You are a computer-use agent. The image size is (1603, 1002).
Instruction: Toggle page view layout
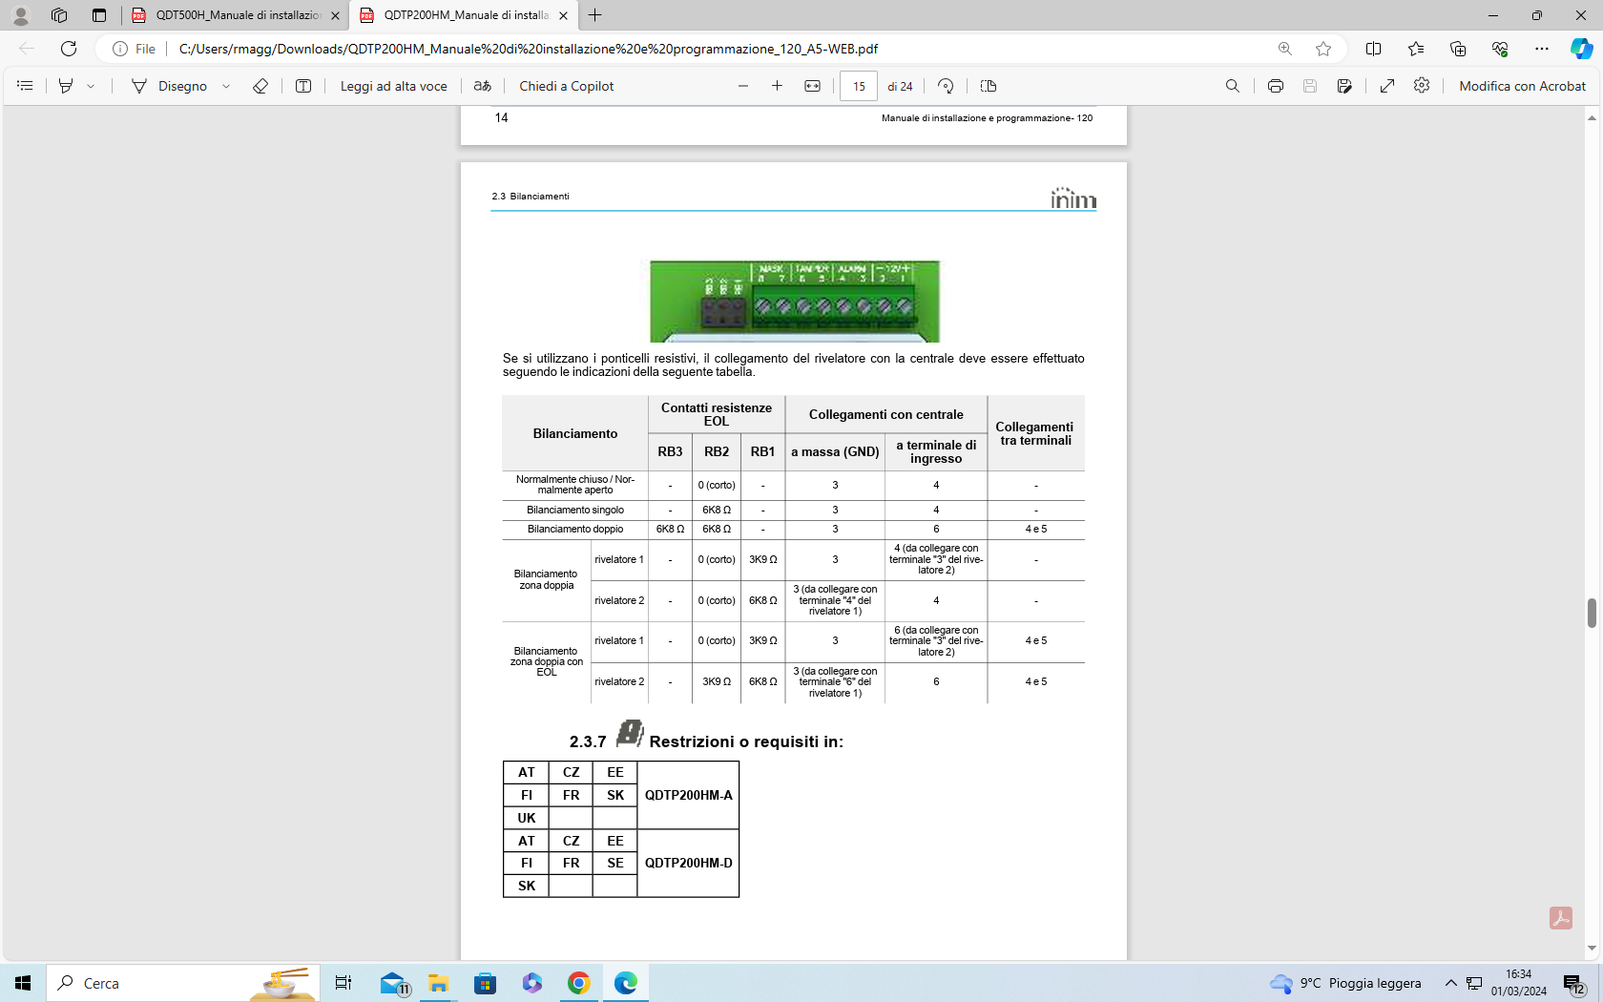(x=989, y=86)
